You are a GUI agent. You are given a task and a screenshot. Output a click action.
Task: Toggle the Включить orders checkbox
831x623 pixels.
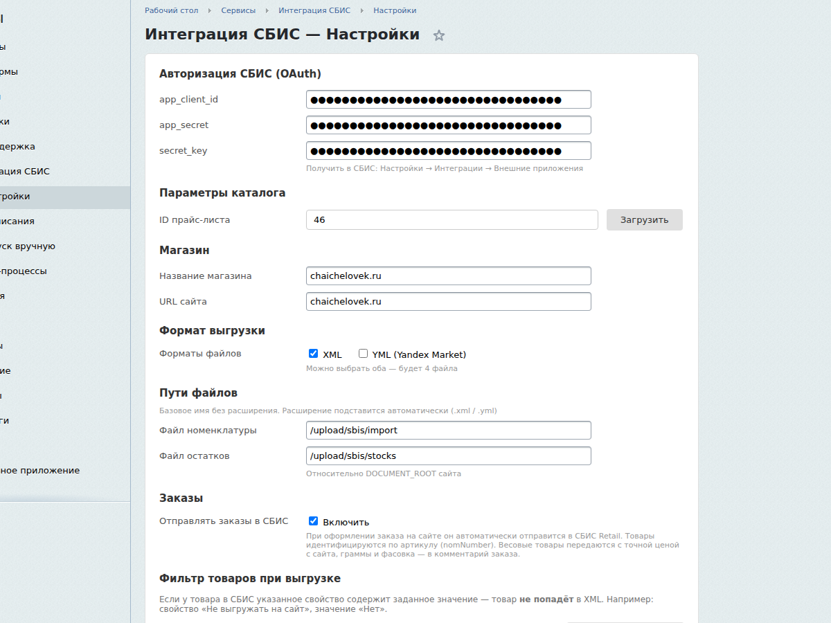click(x=313, y=521)
